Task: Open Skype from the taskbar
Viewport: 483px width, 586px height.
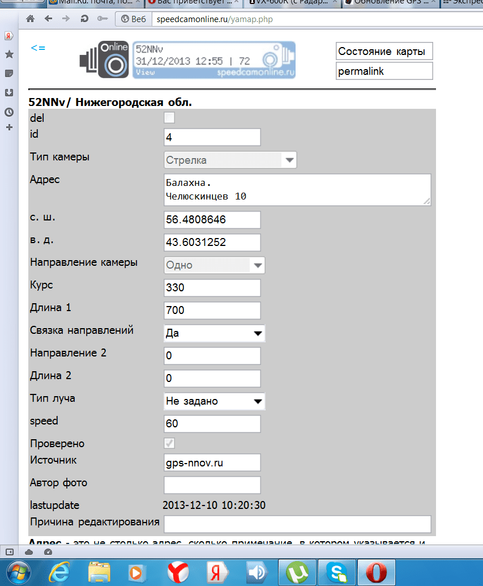Action: point(337,572)
